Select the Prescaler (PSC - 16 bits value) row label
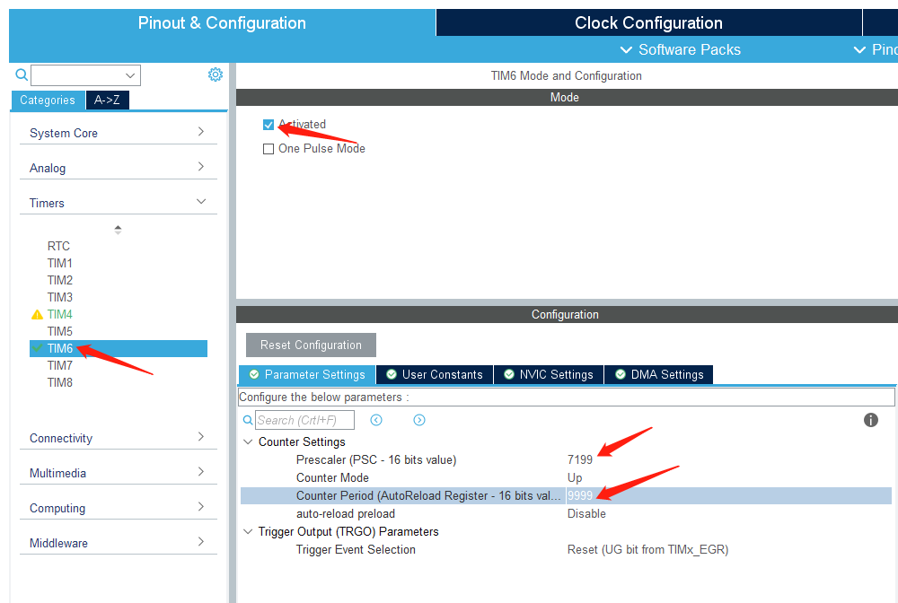This screenshot has width=898, height=603. coord(376,460)
